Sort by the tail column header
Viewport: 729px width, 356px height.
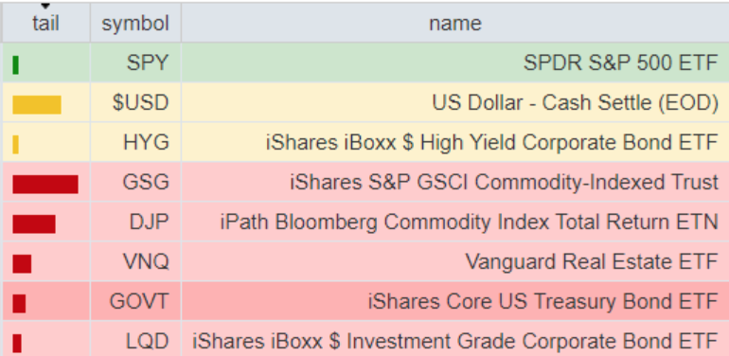(46, 24)
